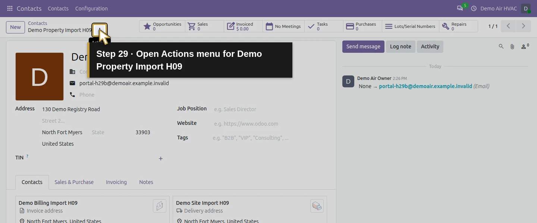Show followers person icon
Image resolution: width=537 pixels, height=223 pixels.
tap(525, 46)
